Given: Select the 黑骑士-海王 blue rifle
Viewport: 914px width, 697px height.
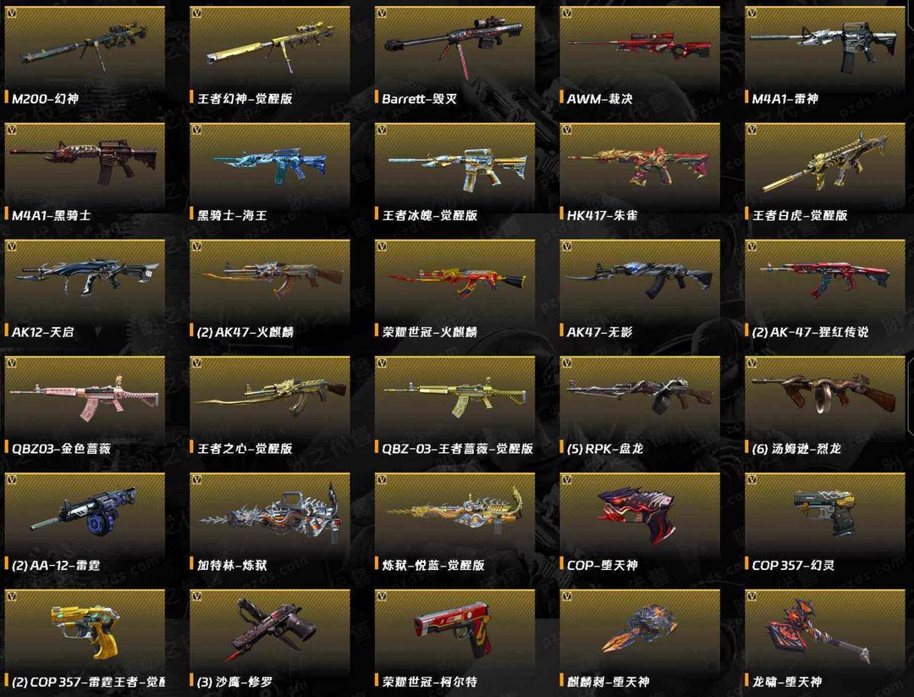Looking at the screenshot, I should 270,165.
